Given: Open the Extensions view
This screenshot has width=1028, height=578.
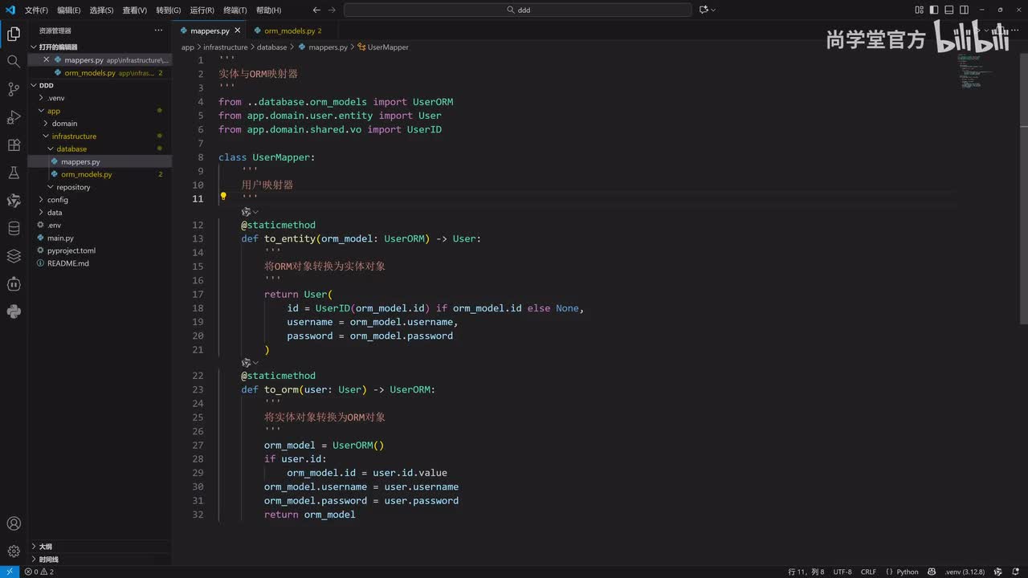Looking at the screenshot, I should click(x=14, y=145).
